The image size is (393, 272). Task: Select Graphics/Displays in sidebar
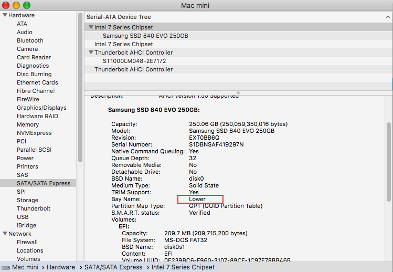(x=41, y=108)
